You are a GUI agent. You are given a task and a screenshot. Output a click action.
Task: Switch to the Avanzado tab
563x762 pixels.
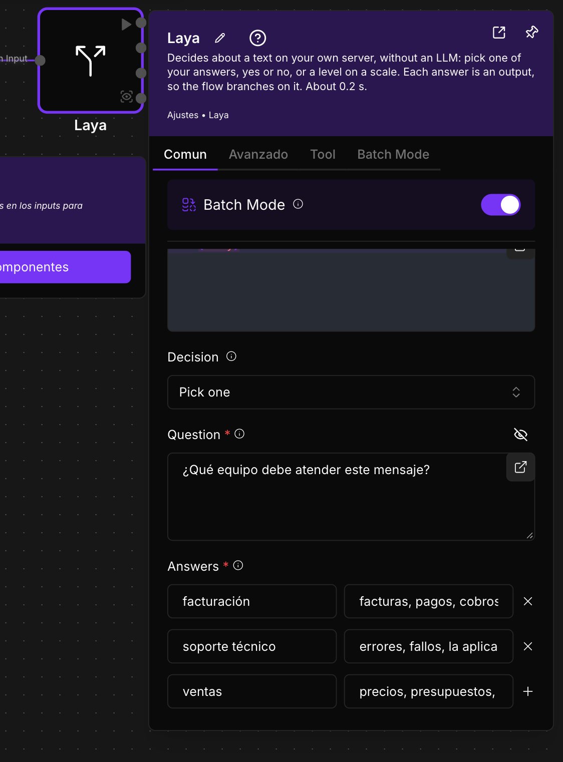[x=258, y=154]
